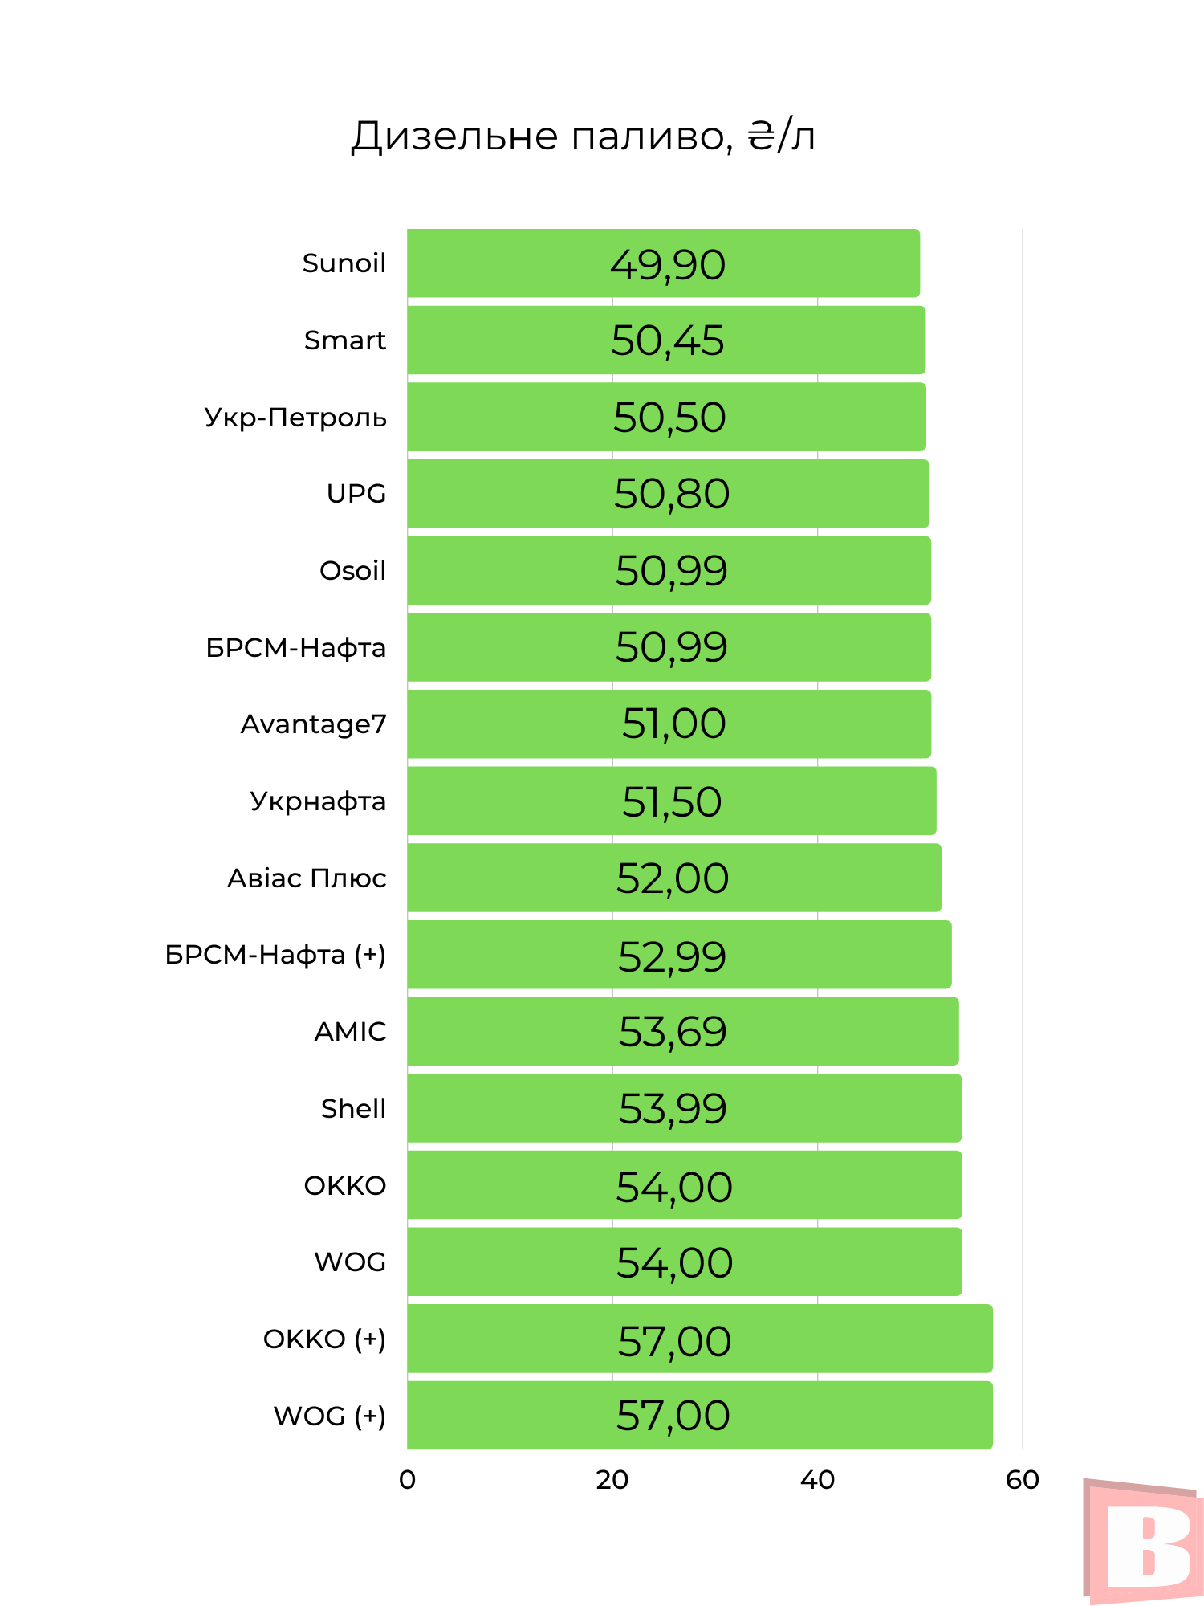Click the WOG (+) bar at the bottom

click(x=699, y=1416)
